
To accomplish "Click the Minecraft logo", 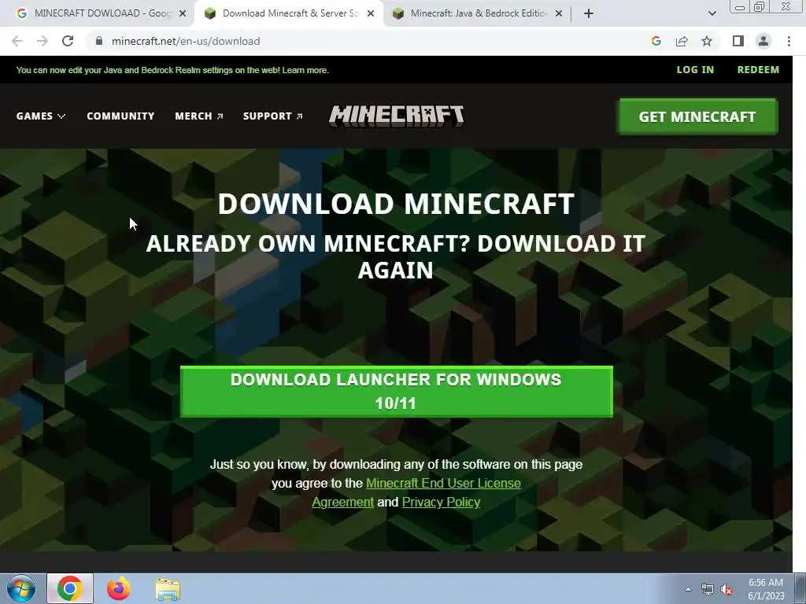I will pyautogui.click(x=397, y=116).
